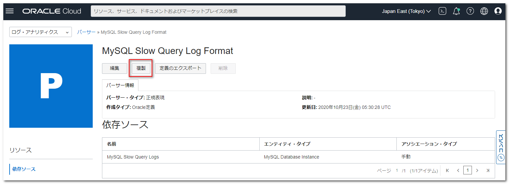Image resolution: width=509 pixels, height=184 pixels.
Task: Click the 複製 button
Action: click(x=141, y=68)
